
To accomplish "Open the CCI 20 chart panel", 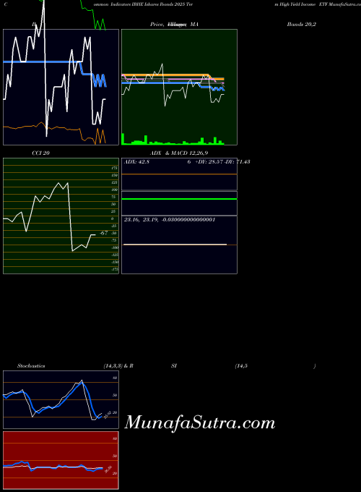I will (61, 216).
